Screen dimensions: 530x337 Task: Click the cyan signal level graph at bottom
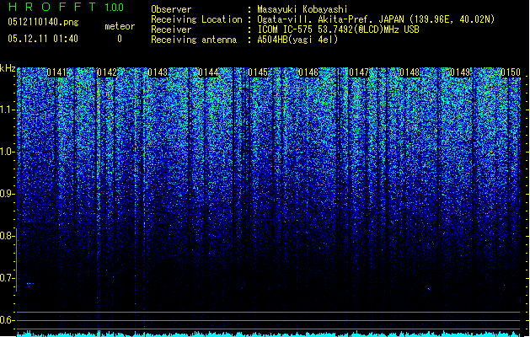click(269, 334)
